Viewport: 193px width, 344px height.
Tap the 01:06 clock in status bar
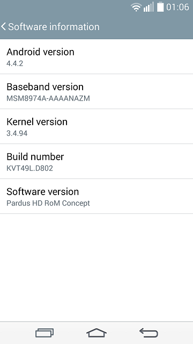click(x=177, y=7)
